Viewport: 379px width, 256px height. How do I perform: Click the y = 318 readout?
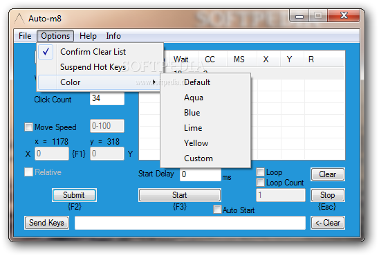click(x=104, y=141)
